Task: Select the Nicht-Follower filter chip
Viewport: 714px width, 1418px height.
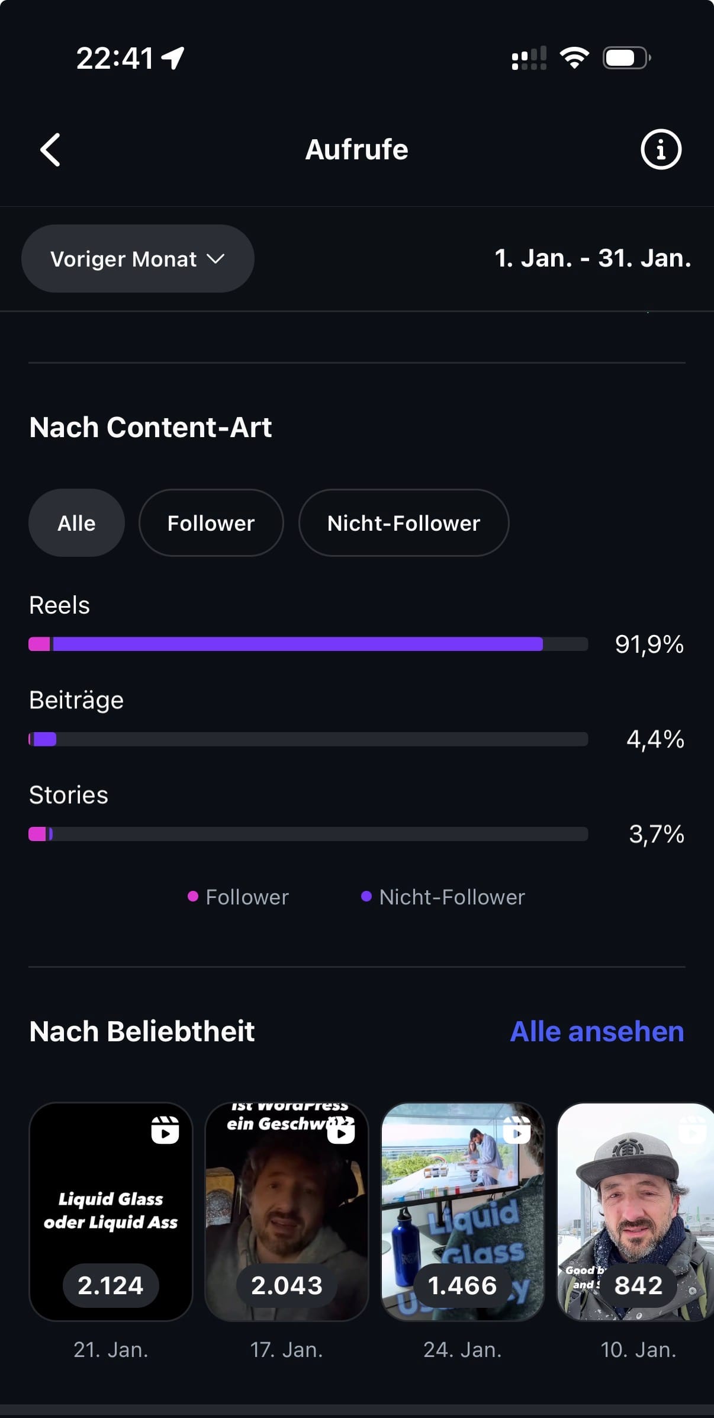Action: click(x=403, y=523)
